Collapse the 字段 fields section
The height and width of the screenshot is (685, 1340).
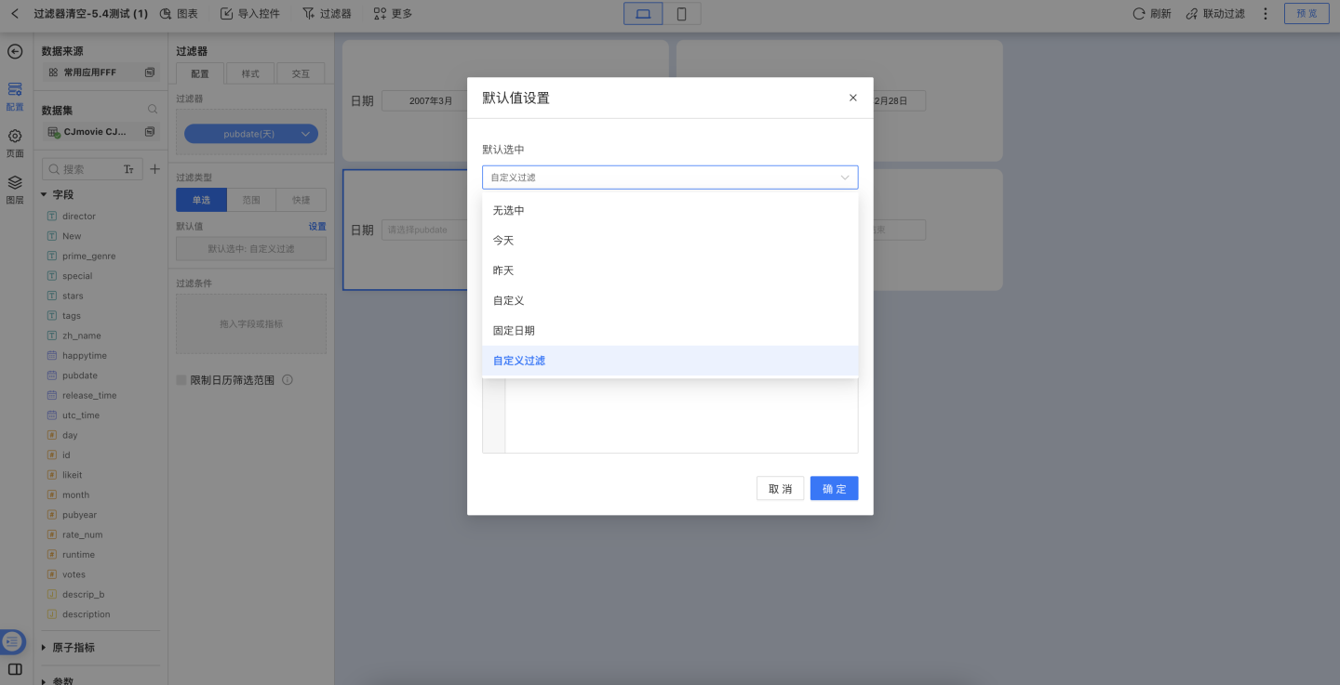(x=44, y=195)
